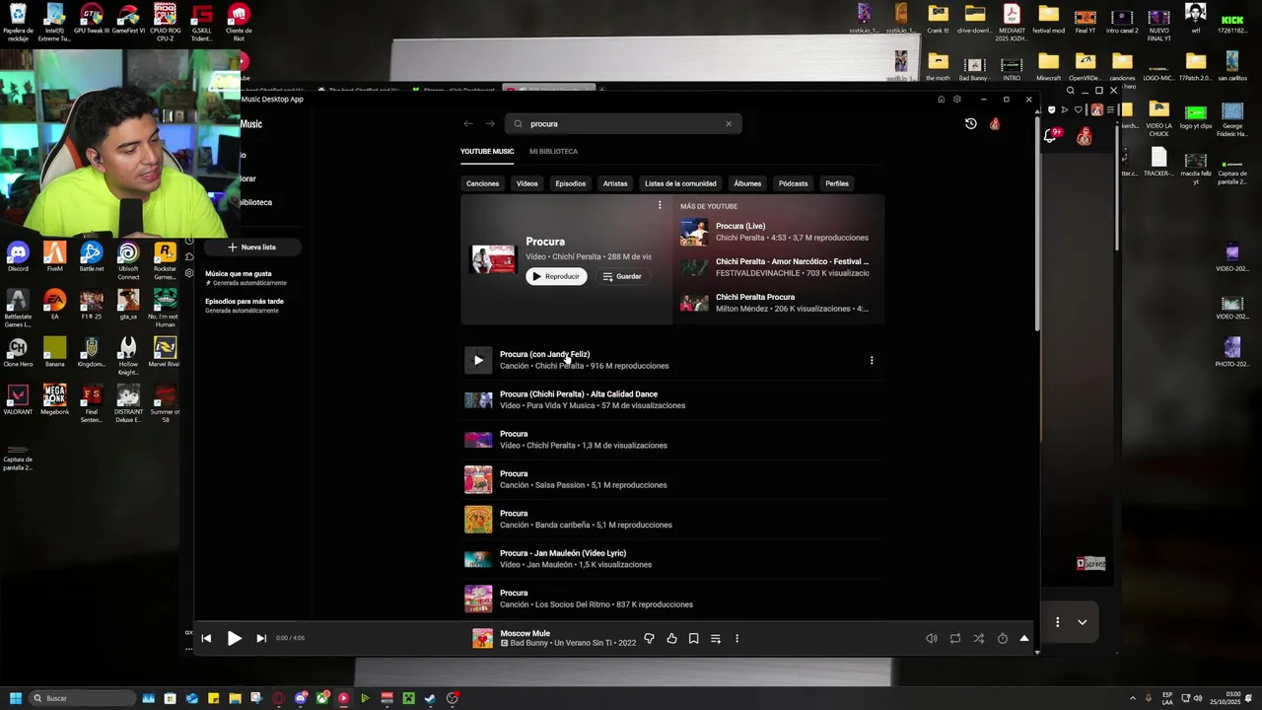Open Procura song by Salsa Passion
Image resolution: width=1262 pixels, height=710 pixels.
pos(671,479)
